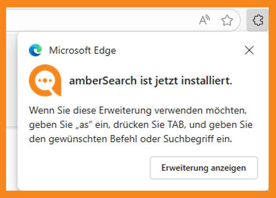Viewport: 276px width, 198px height.
Task: Click the Read aloud icon in address bar
Action: [205, 20]
